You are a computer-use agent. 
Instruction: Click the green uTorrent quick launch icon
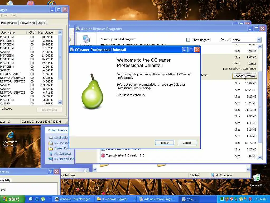point(43,199)
